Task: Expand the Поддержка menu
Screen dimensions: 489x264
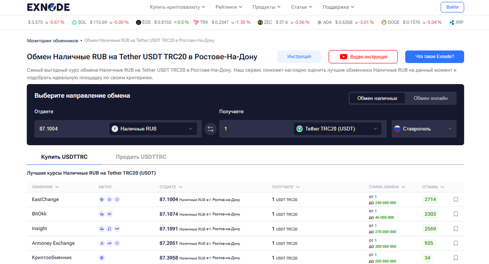Action: (x=338, y=7)
